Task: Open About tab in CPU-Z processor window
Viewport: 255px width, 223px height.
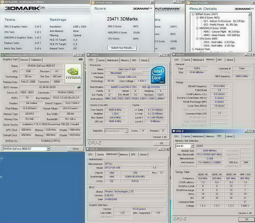Action: [x=144, y=60]
